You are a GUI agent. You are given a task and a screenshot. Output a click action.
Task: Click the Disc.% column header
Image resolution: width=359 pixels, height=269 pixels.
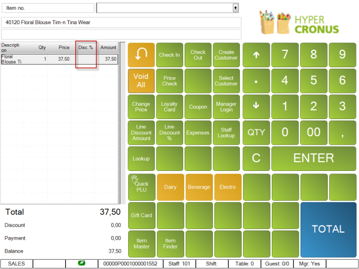(86, 48)
